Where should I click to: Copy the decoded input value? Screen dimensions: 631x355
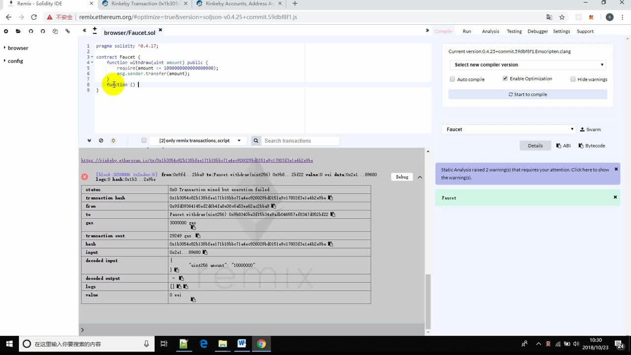coord(176,270)
